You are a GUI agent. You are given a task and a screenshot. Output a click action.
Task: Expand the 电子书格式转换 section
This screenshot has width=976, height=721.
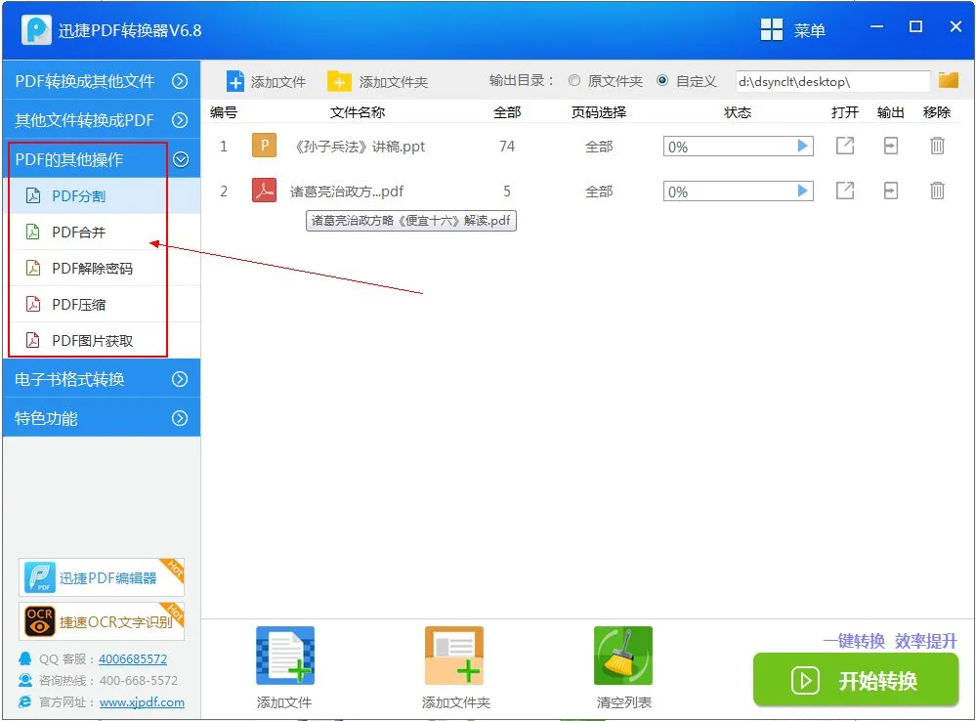[102, 379]
